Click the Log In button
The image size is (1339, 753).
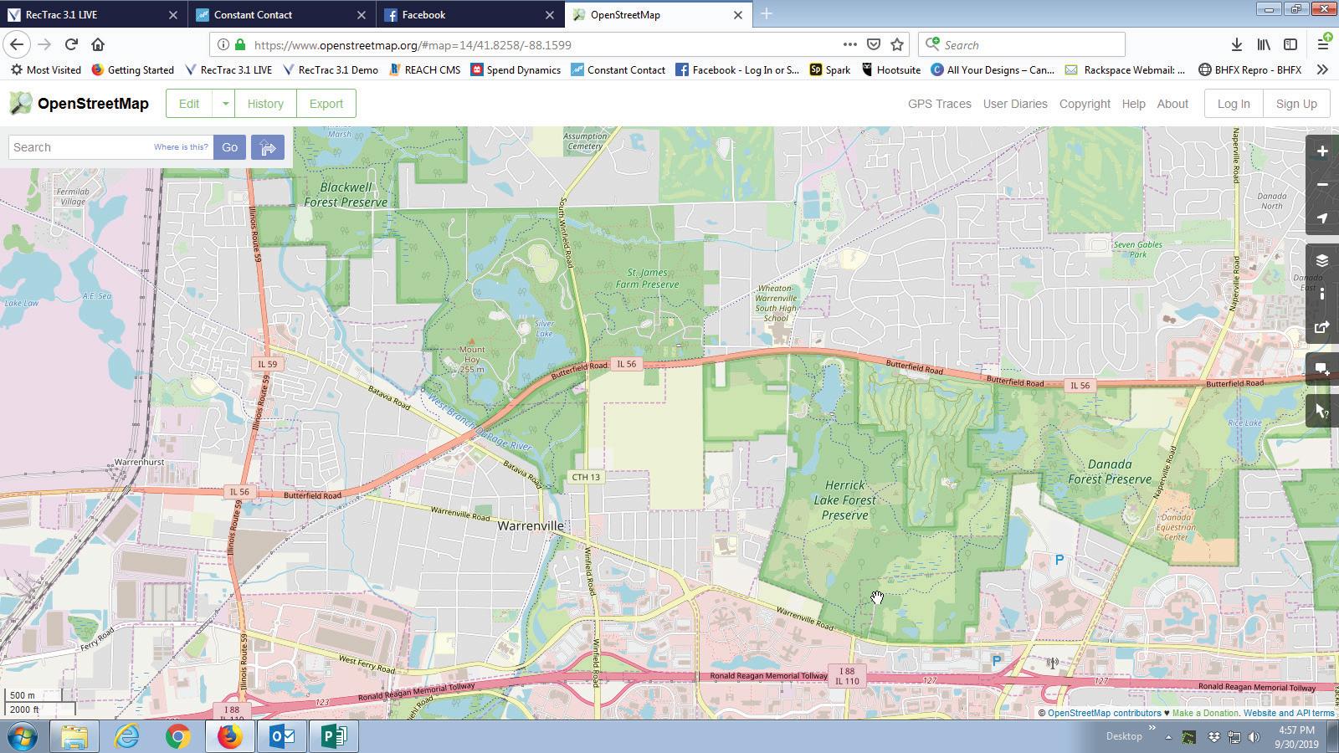tap(1234, 104)
